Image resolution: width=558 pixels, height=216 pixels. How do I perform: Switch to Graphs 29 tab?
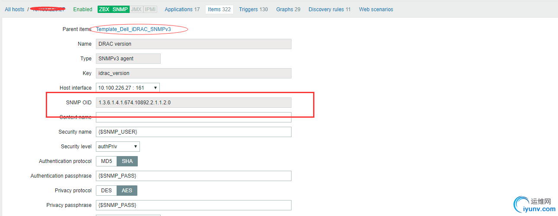[x=289, y=9]
